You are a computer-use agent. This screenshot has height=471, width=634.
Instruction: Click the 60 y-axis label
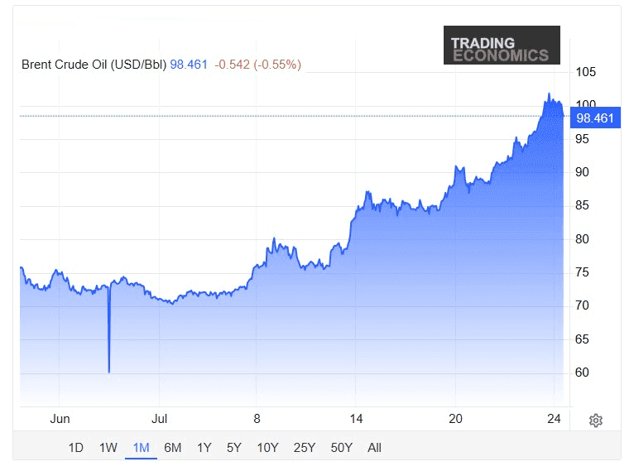coord(582,372)
